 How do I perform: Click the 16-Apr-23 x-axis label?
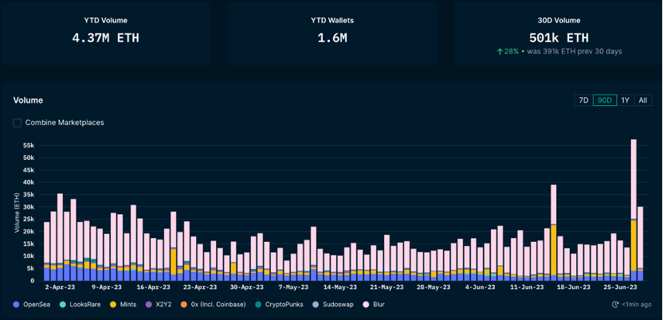point(154,287)
